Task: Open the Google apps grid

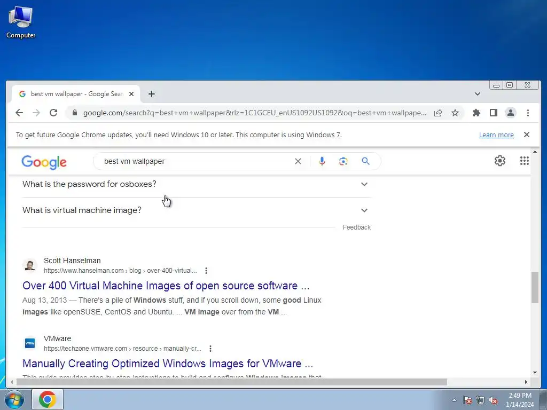Action: 525,161
